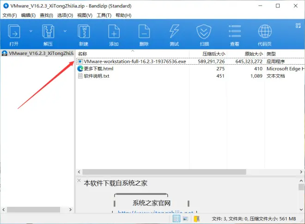Close the archive comment pane
This screenshot has height=224, width=305.
pyautogui.click(x=79, y=180)
